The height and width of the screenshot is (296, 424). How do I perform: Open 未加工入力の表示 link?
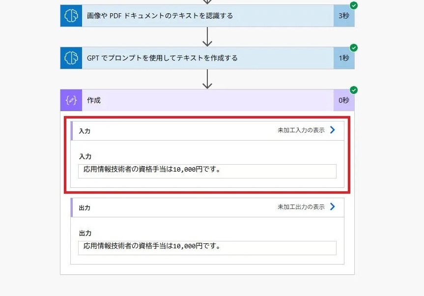pos(301,130)
